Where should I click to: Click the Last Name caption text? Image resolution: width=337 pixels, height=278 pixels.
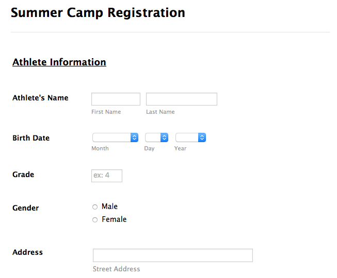coord(160,112)
